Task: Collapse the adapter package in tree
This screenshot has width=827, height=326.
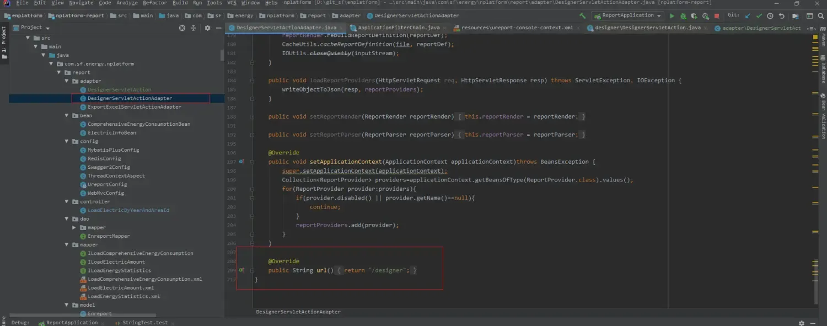Action: [67, 81]
